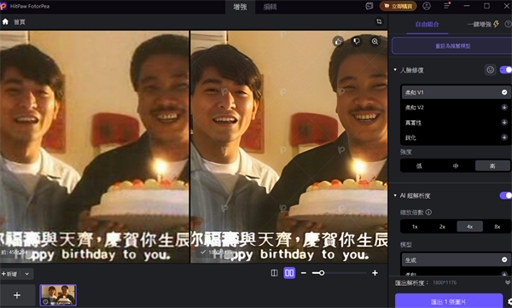Click the zoom in plus icon
This screenshot has width=512, height=308.
click(375, 273)
